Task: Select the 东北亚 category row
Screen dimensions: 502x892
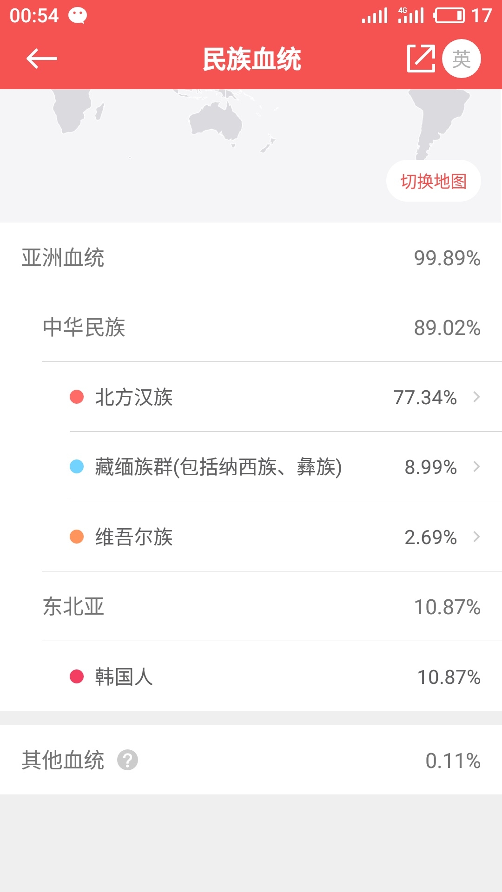Action: coord(251,607)
